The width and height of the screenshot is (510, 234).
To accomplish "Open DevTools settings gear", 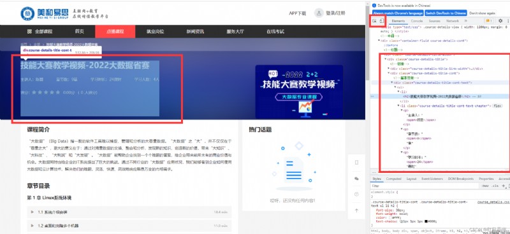I will (x=500, y=21).
